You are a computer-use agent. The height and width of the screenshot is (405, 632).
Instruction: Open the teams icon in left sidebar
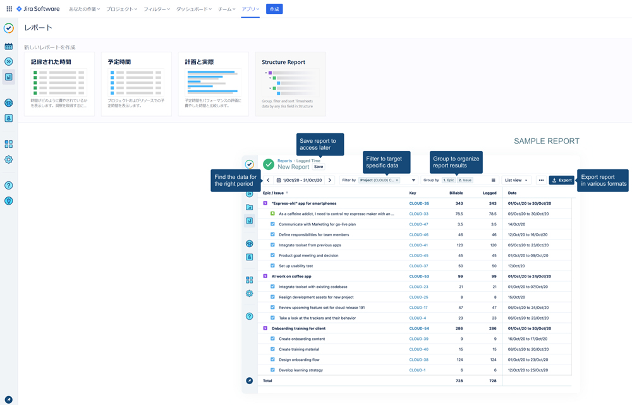pos(8,103)
